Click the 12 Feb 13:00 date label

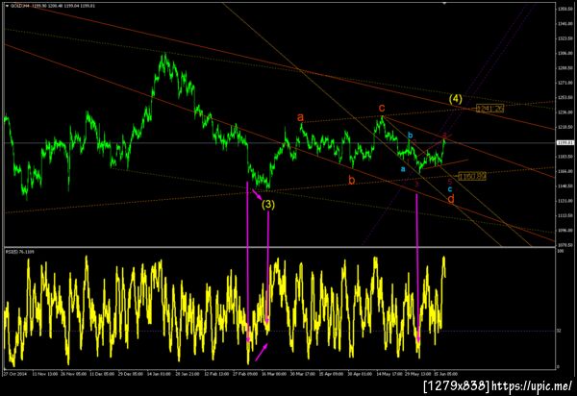216,374
